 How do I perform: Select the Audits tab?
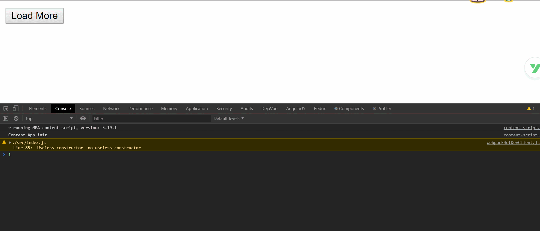click(247, 109)
